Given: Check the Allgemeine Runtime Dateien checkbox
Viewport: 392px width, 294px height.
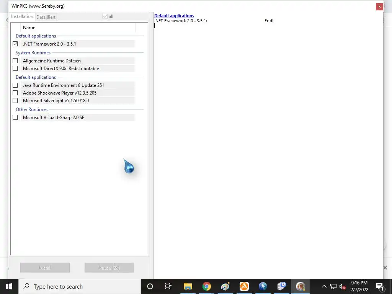Looking at the screenshot, I should click(x=15, y=61).
